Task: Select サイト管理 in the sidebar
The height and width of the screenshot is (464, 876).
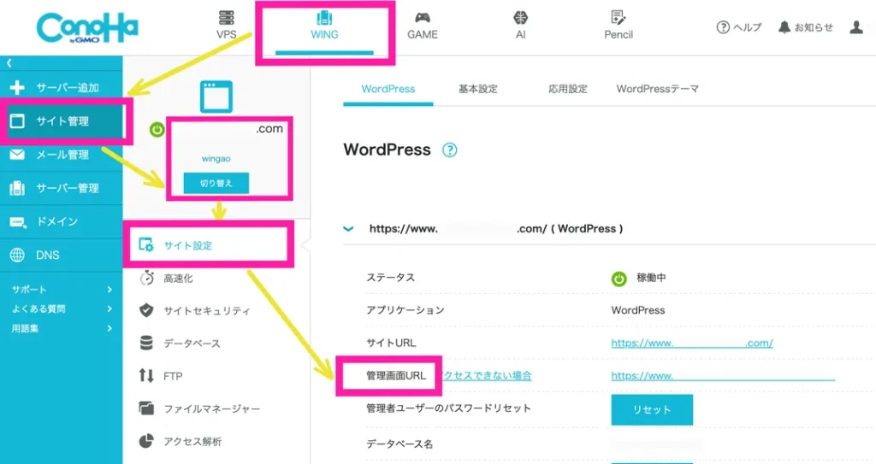Action: [x=61, y=120]
